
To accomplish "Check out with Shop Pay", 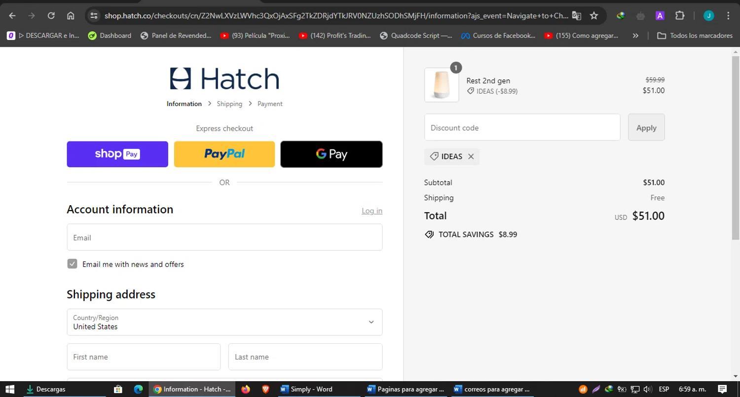I will click(x=117, y=154).
